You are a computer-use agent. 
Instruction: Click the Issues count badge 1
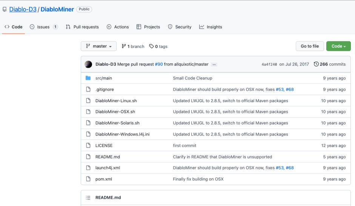point(55,27)
